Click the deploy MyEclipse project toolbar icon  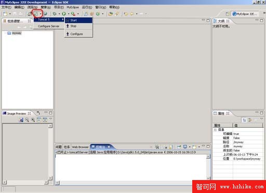click(x=30, y=14)
